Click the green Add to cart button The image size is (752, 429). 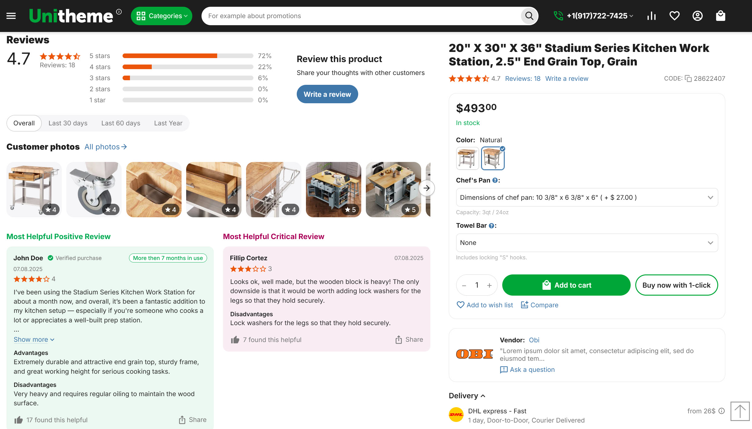566,285
